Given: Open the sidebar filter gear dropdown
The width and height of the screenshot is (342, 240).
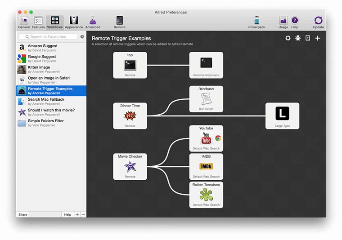Looking at the screenshot, I should [82, 37].
